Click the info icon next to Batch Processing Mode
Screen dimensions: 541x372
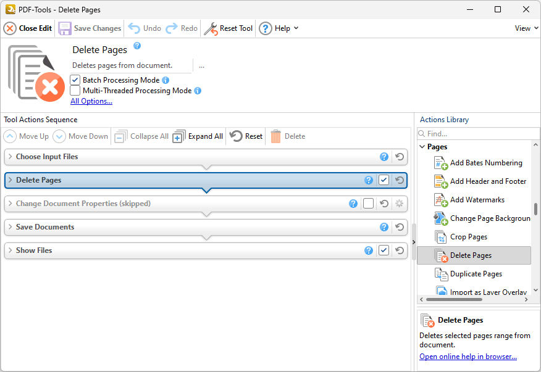coord(166,80)
